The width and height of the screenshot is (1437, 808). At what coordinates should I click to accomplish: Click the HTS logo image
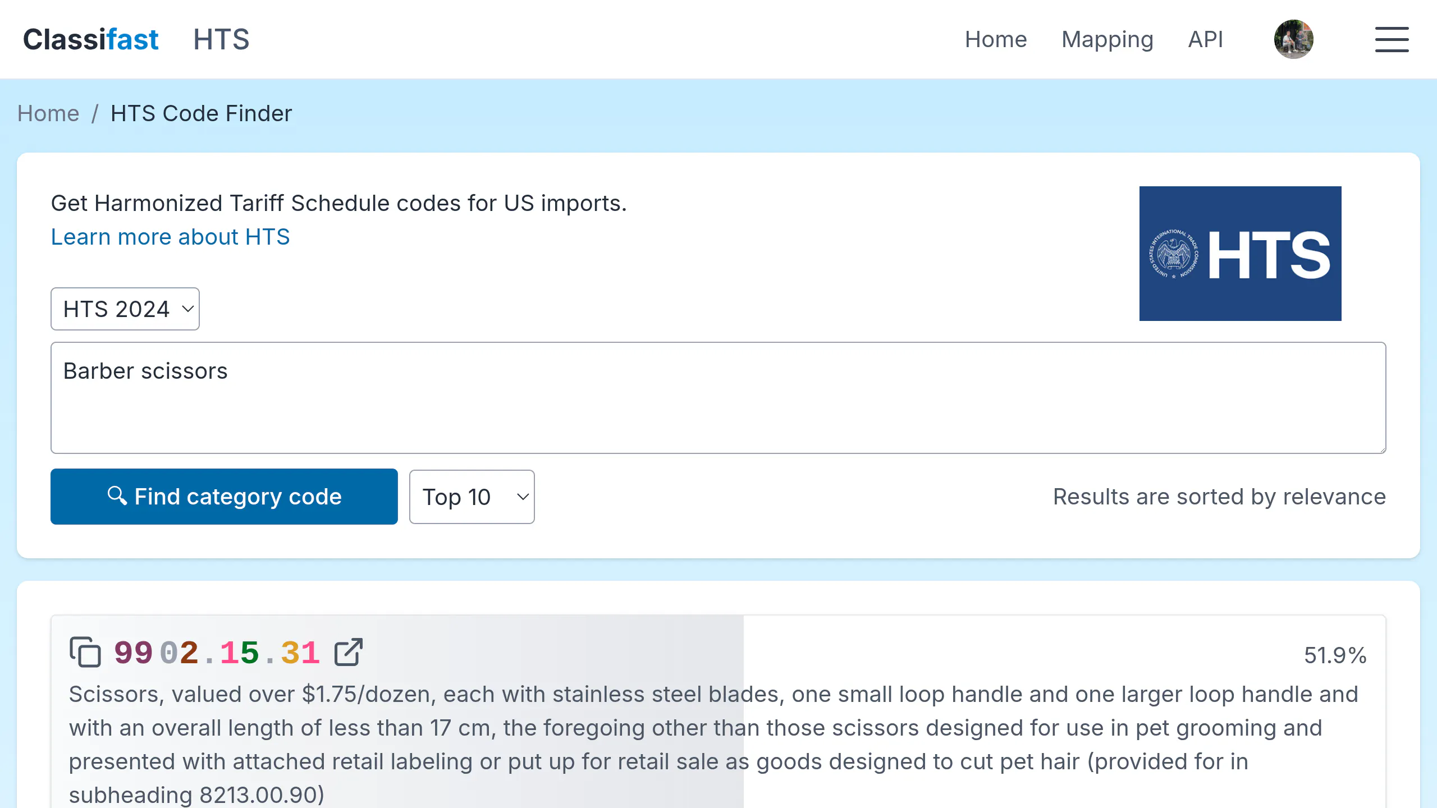1240,254
